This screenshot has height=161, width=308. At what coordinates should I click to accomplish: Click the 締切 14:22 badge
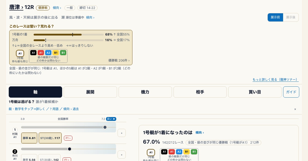[87, 8]
